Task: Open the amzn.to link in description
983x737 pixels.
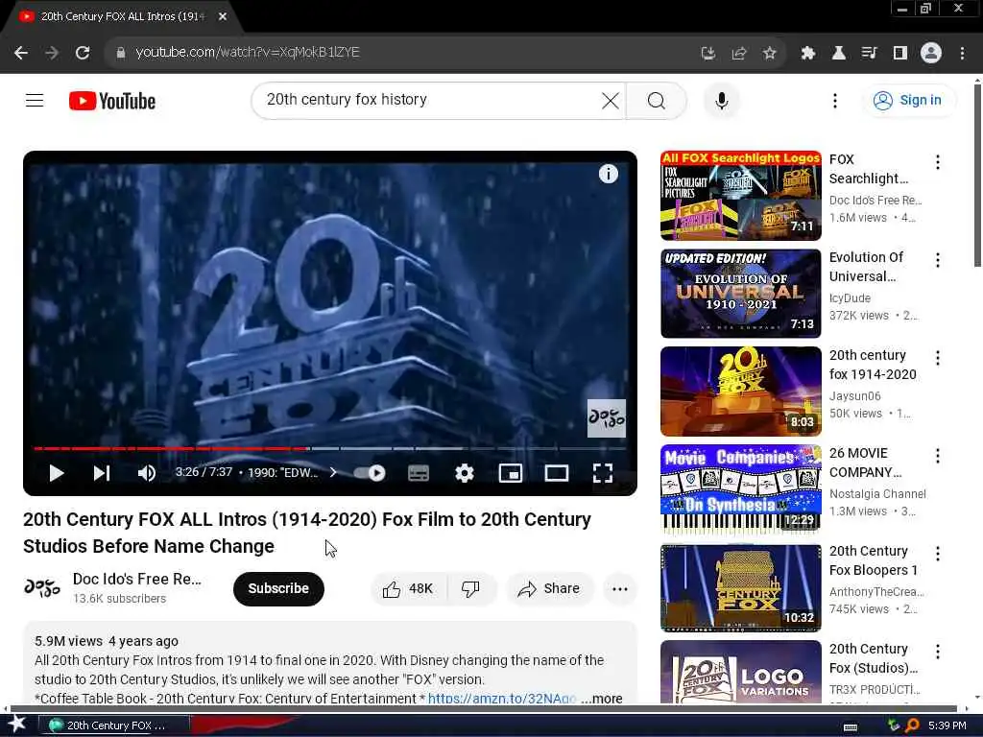Action: (501, 699)
